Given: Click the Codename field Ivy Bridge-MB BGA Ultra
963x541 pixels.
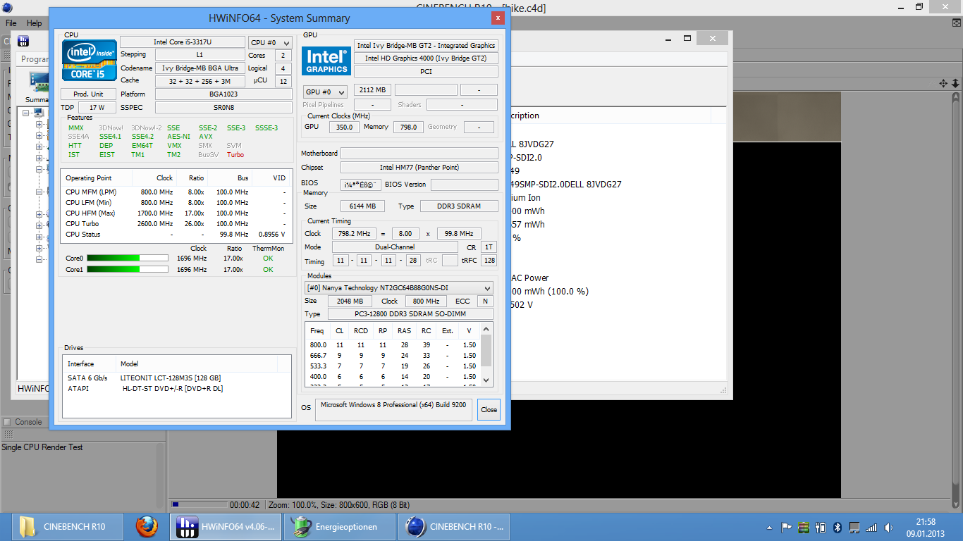Looking at the screenshot, I should pyautogui.click(x=200, y=68).
